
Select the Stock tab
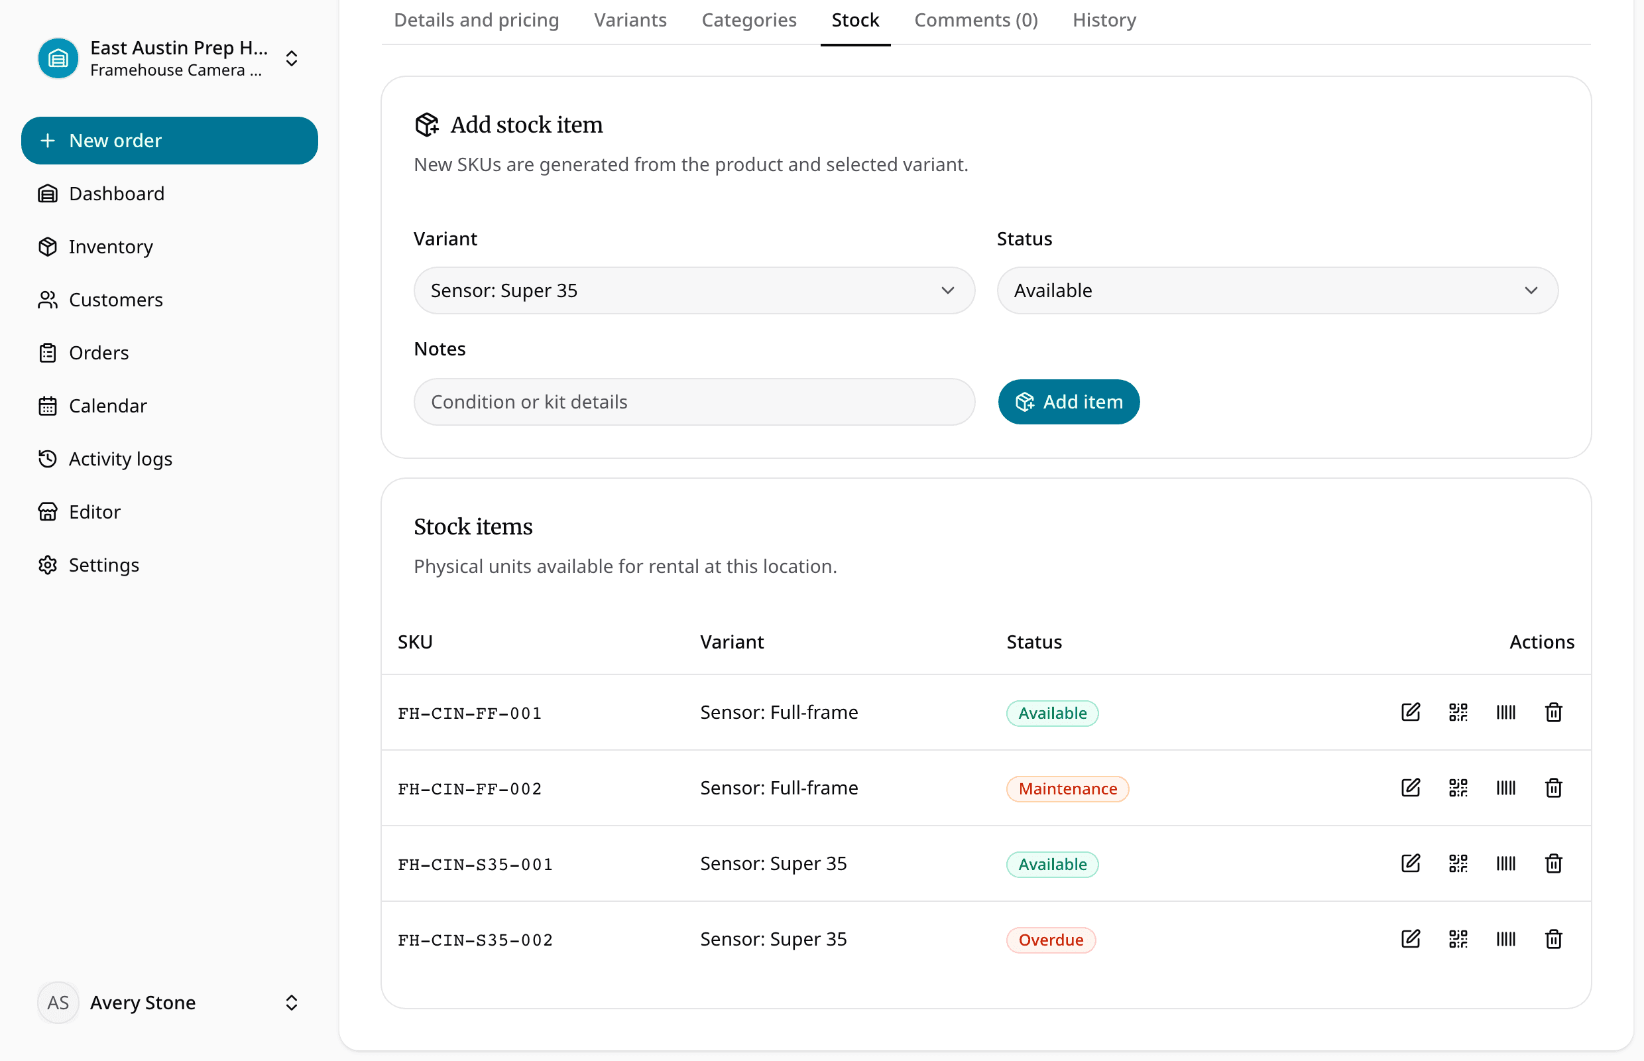click(855, 20)
